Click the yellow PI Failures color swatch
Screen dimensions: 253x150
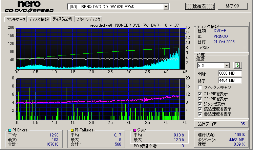[72, 130]
